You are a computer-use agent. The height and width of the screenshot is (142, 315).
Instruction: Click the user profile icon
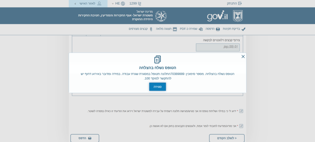(x=99, y=4)
